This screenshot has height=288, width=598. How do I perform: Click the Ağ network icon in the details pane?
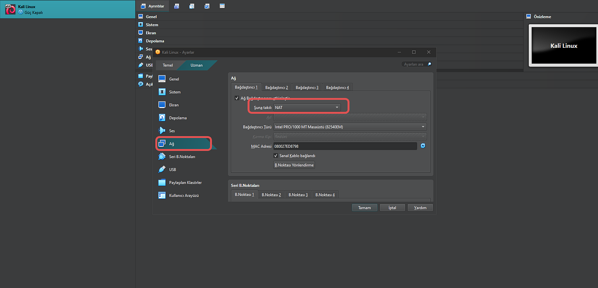pos(141,57)
